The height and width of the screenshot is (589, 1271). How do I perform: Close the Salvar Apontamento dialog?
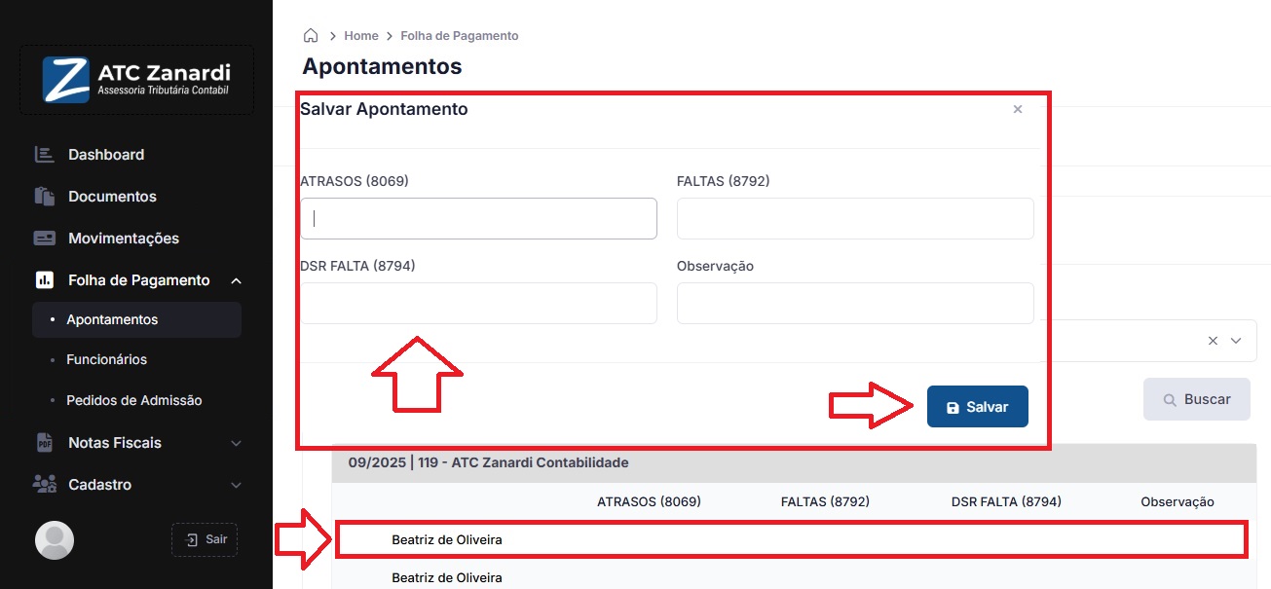click(1018, 109)
